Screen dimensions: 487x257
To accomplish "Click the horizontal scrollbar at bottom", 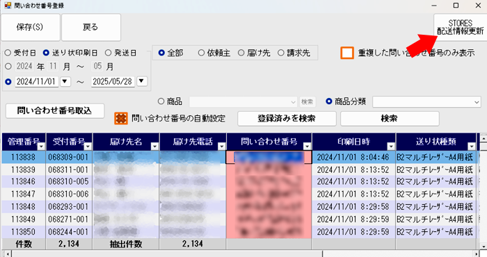I will (x=243, y=254).
